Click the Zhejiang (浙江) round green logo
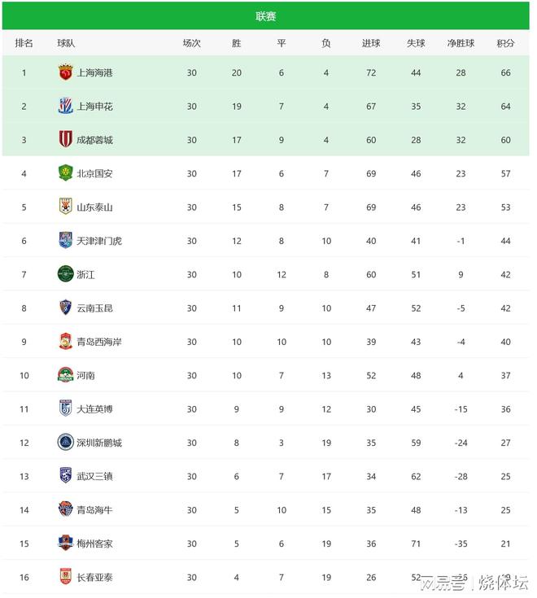The width and height of the screenshot is (537, 598). pyautogui.click(x=65, y=274)
